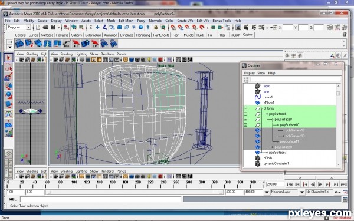Screen dimensions: 354x221
Task: Switch to the nCloth shelf tab
Action: tap(235, 35)
